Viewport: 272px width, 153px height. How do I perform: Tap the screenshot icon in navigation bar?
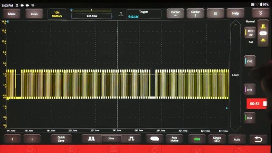(x=72, y=150)
